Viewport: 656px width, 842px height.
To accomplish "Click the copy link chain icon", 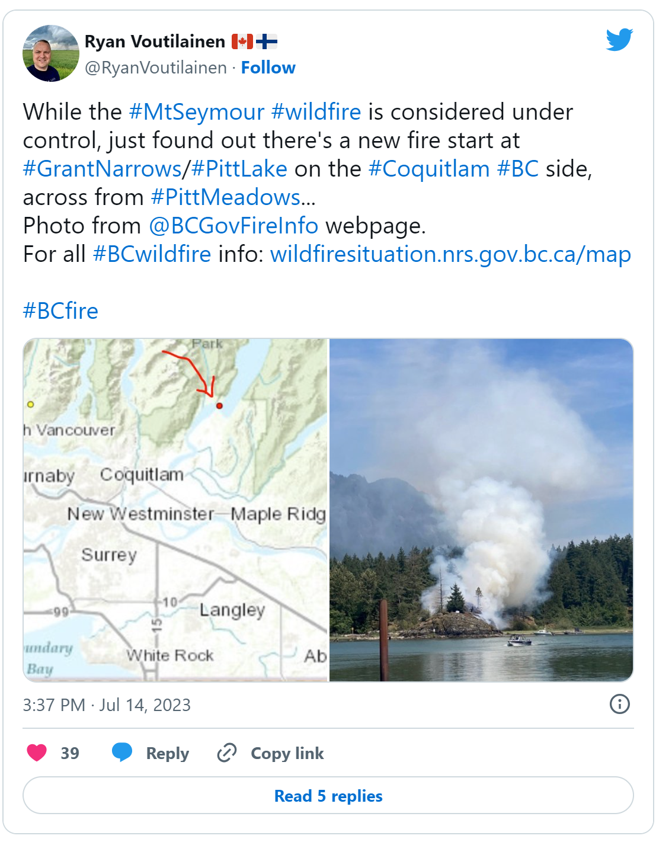I will click(227, 753).
